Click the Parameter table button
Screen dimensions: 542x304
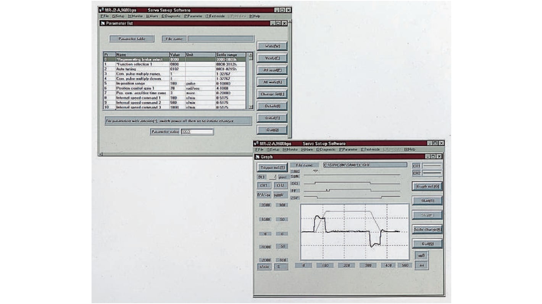132,38
